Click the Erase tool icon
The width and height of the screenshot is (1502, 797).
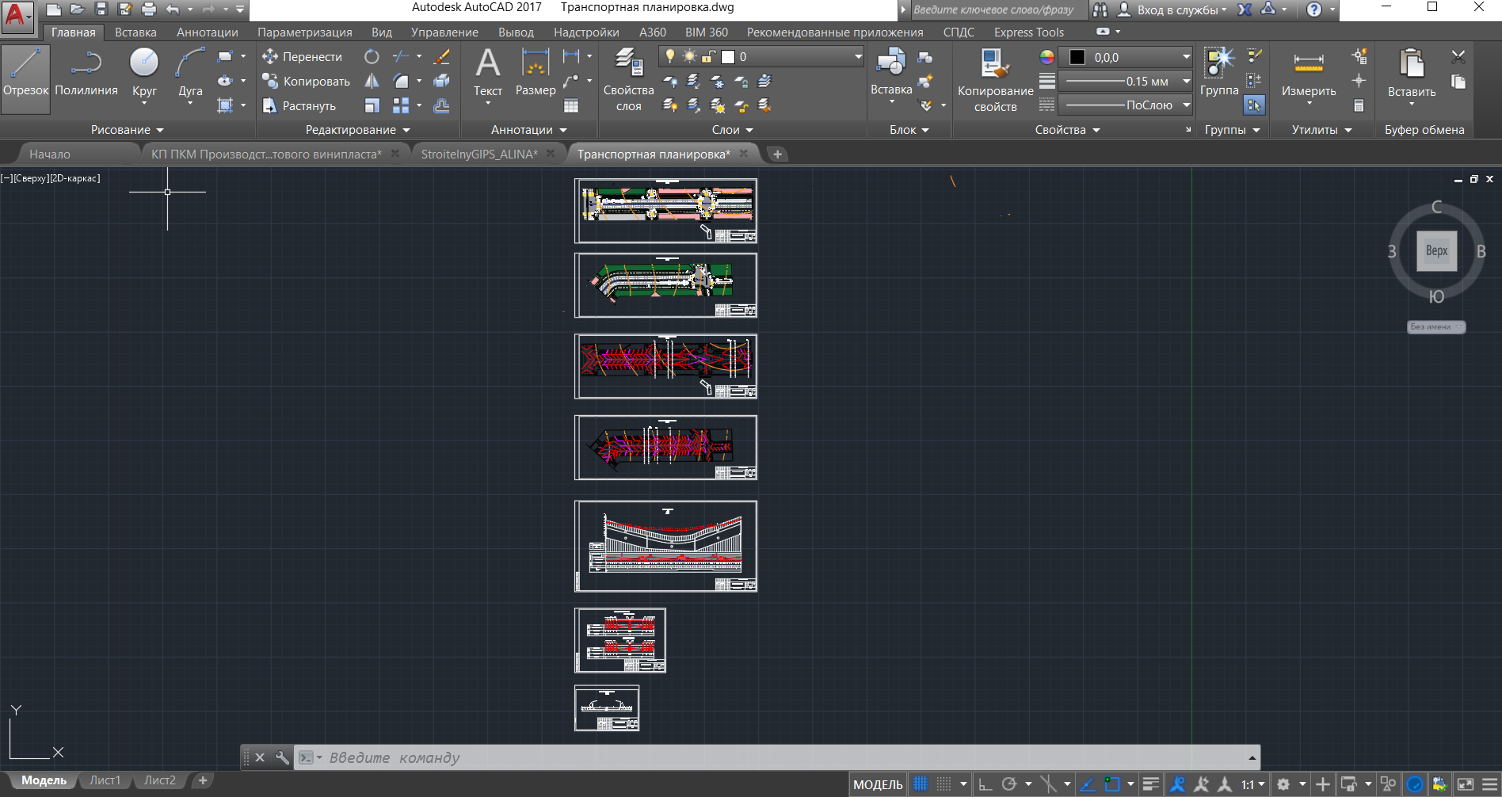[442, 57]
